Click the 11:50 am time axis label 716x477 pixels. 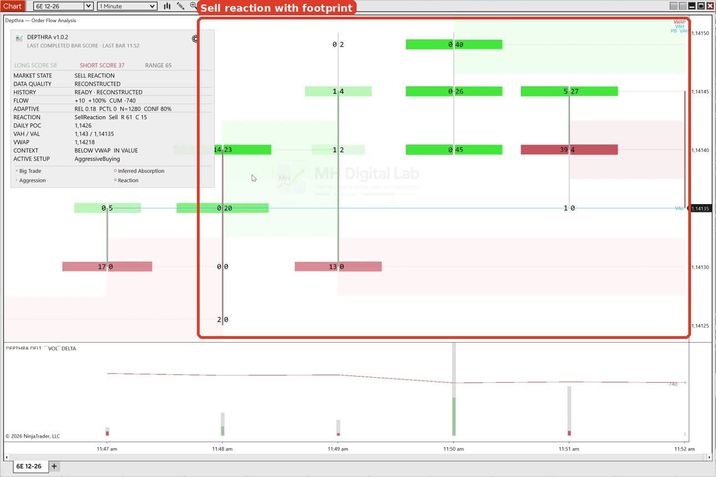(x=454, y=449)
